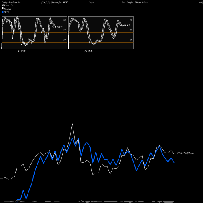
Task: Click the 'Mines Limit' text in title
Action: pyautogui.click(x=141, y=2)
